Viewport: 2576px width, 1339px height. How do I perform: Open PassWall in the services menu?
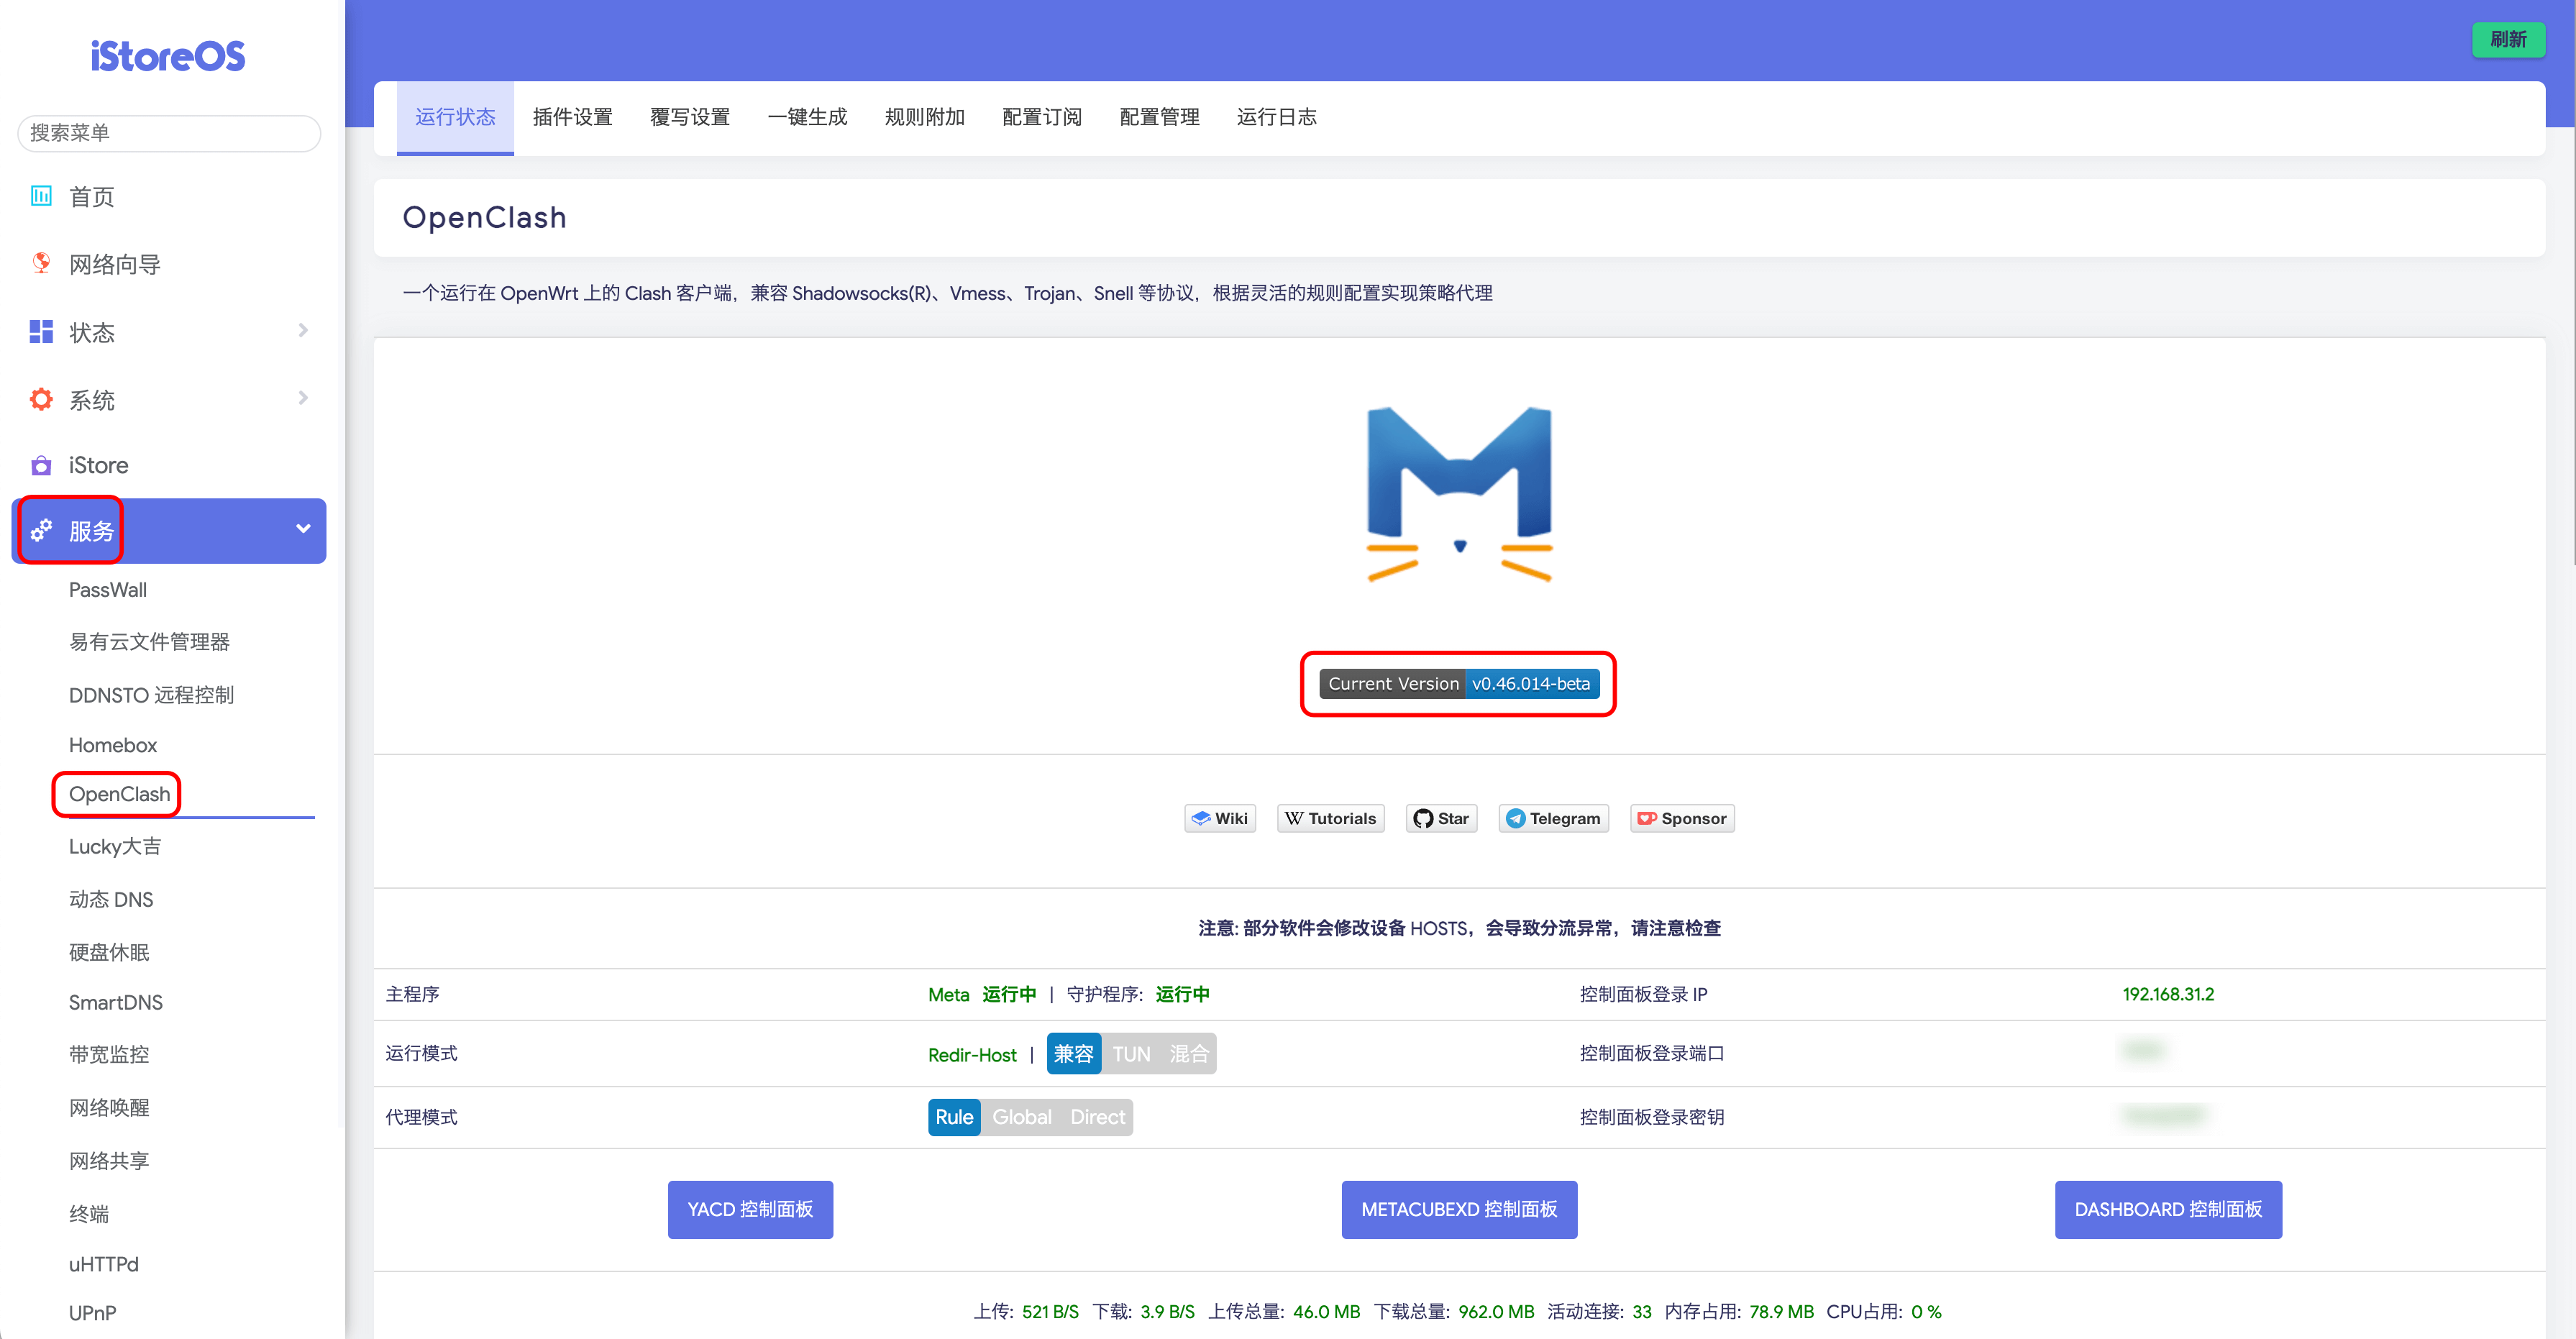pyautogui.click(x=108, y=590)
